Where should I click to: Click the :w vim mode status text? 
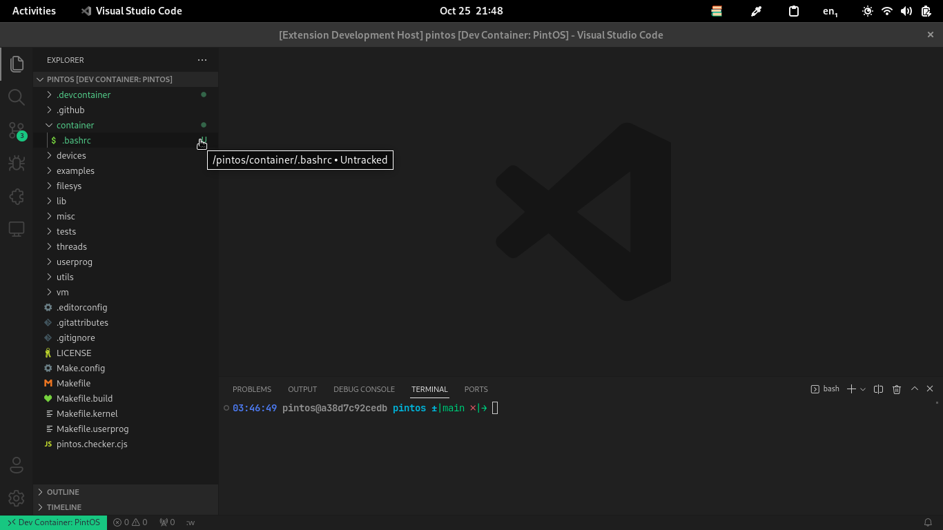click(191, 522)
